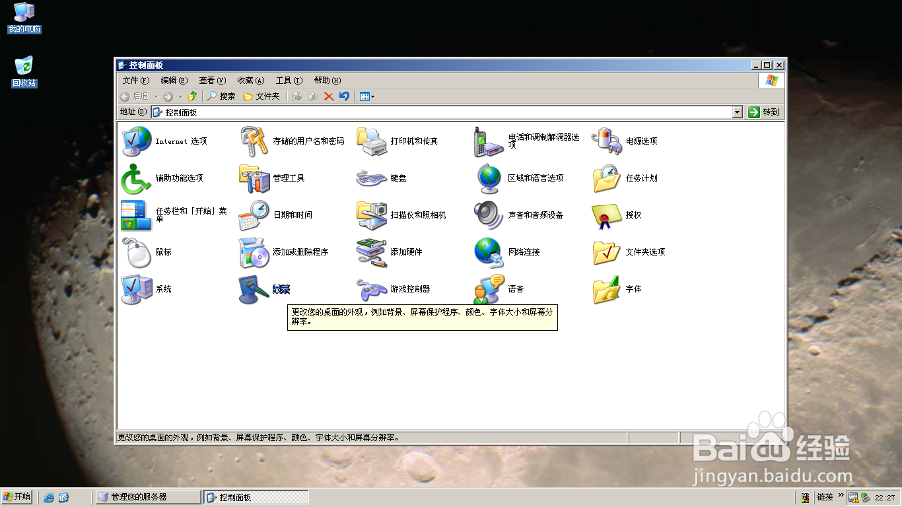The height and width of the screenshot is (507, 902).
Task: Expand the forward history dropdown arrow
Action: point(180,96)
